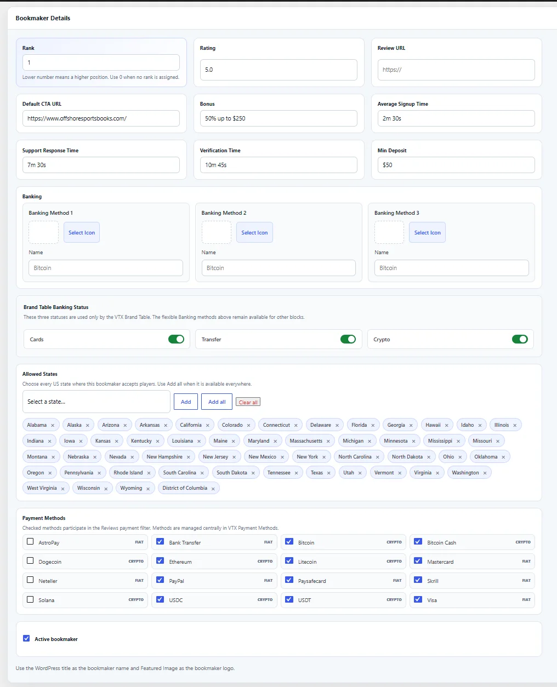Check the Dogecoin payment method
The height and width of the screenshot is (687, 557).
pyautogui.click(x=30, y=561)
